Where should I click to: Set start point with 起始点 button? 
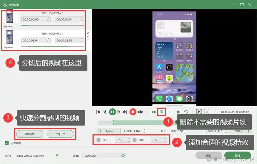pyautogui.click(x=109, y=131)
